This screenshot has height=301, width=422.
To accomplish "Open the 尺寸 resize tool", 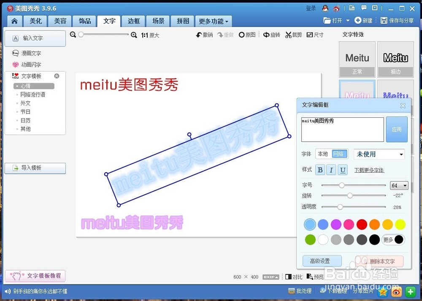I will point(315,35).
